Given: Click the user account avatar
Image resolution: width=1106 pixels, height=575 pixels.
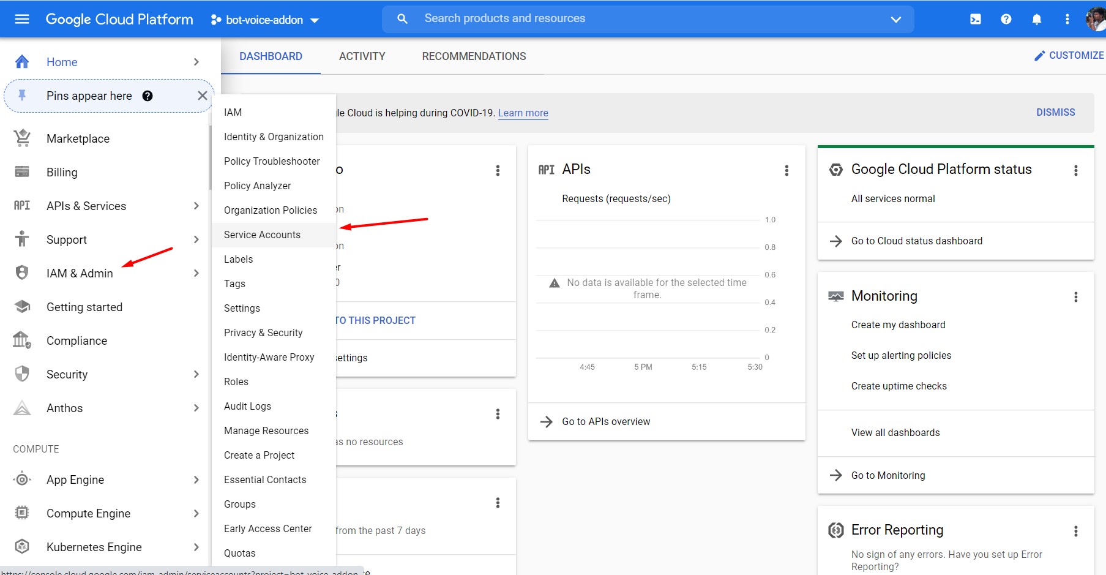Looking at the screenshot, I should pos(1095,19).
